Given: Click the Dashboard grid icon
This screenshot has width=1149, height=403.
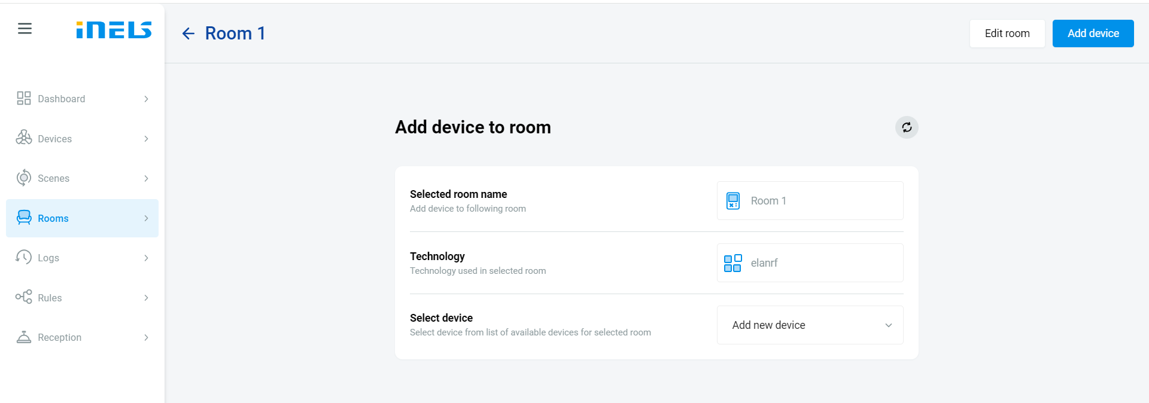Looking at the screenshot, I should (x=24, y=99).
